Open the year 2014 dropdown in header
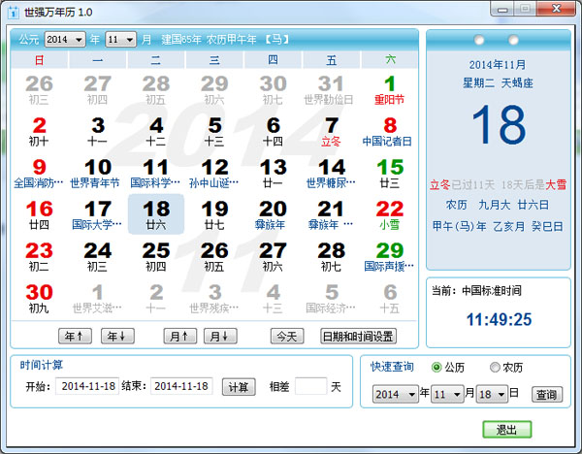Screen dimensions: 582x454 coord(65,40)
